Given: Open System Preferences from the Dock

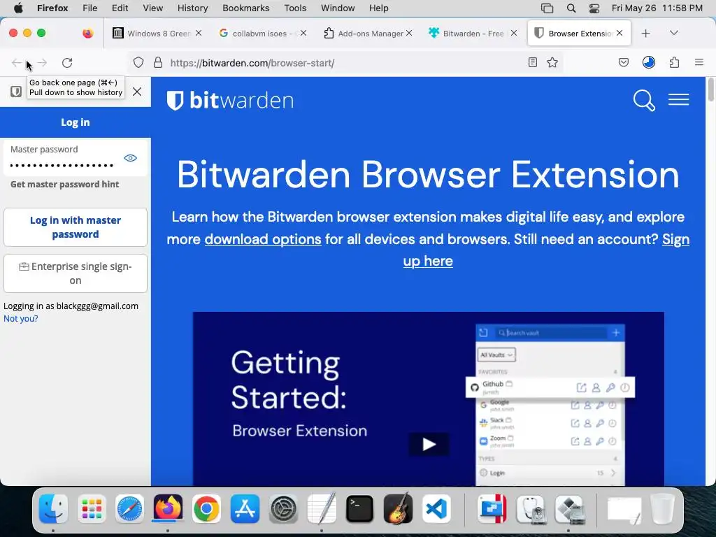Looking at the screenshot, I should [283, 509].
